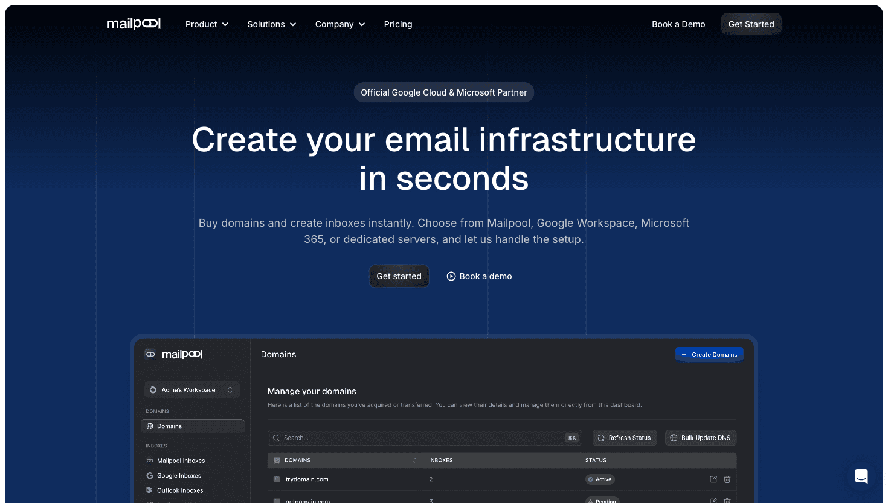
Task: Open the Solutions dropdown
Action: tap(271, 24)
